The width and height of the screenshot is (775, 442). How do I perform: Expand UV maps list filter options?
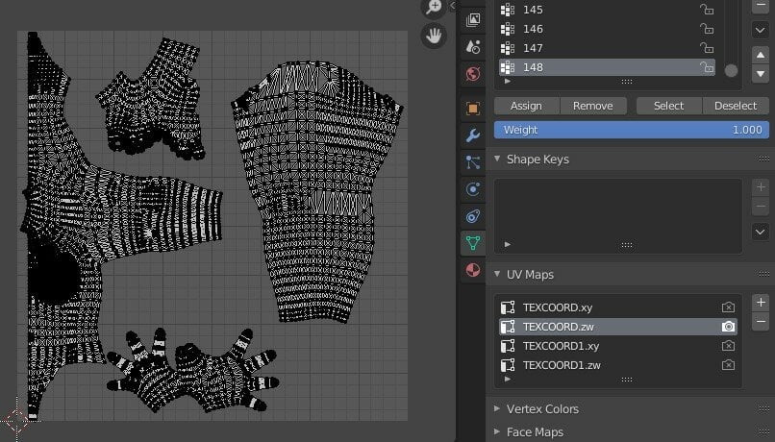[508, 380]
